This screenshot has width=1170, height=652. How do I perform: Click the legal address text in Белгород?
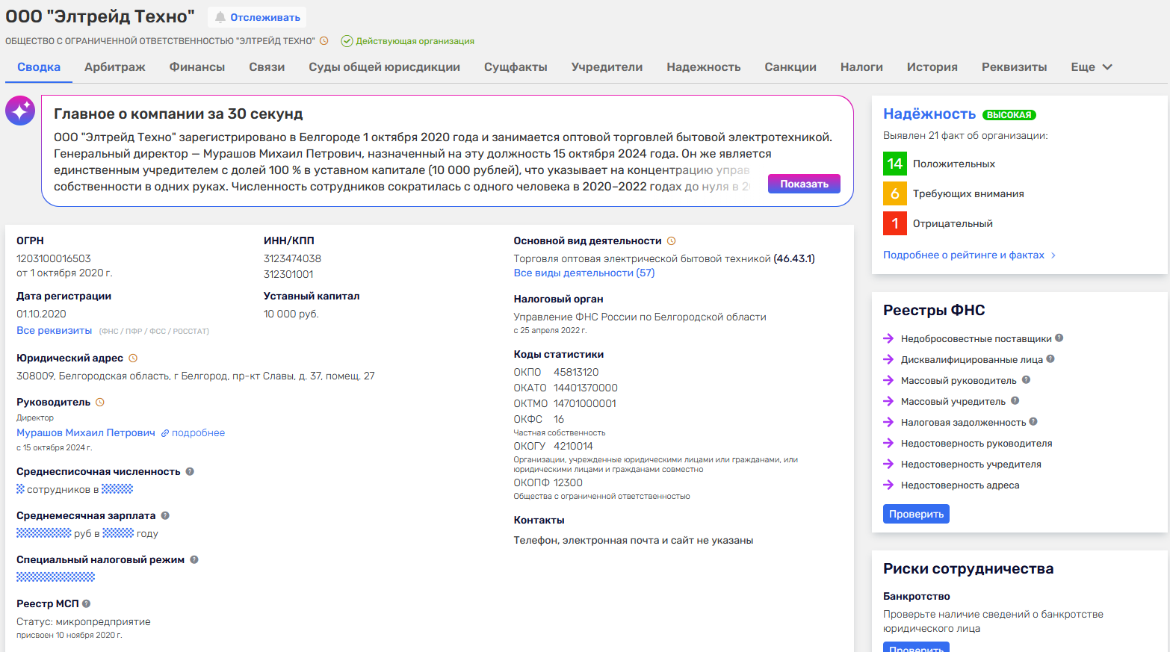196,376
